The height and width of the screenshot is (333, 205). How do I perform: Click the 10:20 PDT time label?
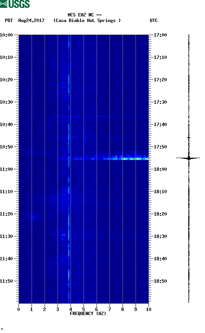(x=6, y=80)
